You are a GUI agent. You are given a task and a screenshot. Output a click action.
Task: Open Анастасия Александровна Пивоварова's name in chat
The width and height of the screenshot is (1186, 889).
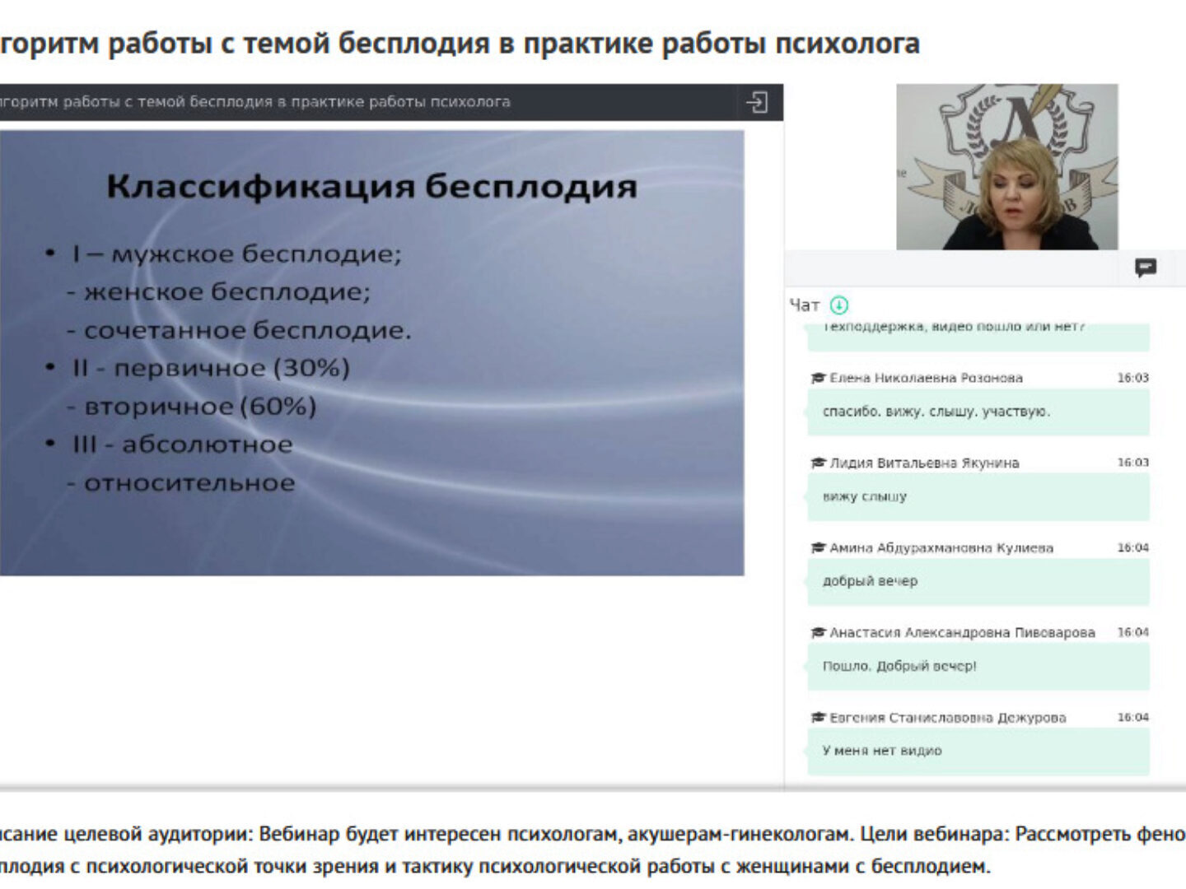(962, 633)
